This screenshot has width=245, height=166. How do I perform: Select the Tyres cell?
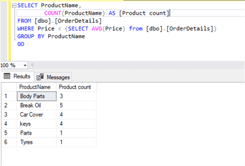click(x=36, y=142)
